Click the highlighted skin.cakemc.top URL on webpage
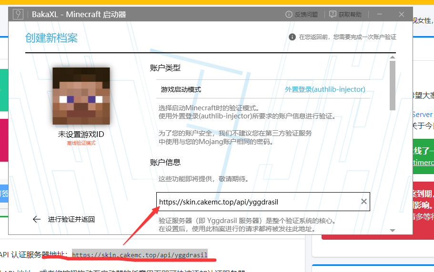This screenshot has height=272, width=434. 140,255
